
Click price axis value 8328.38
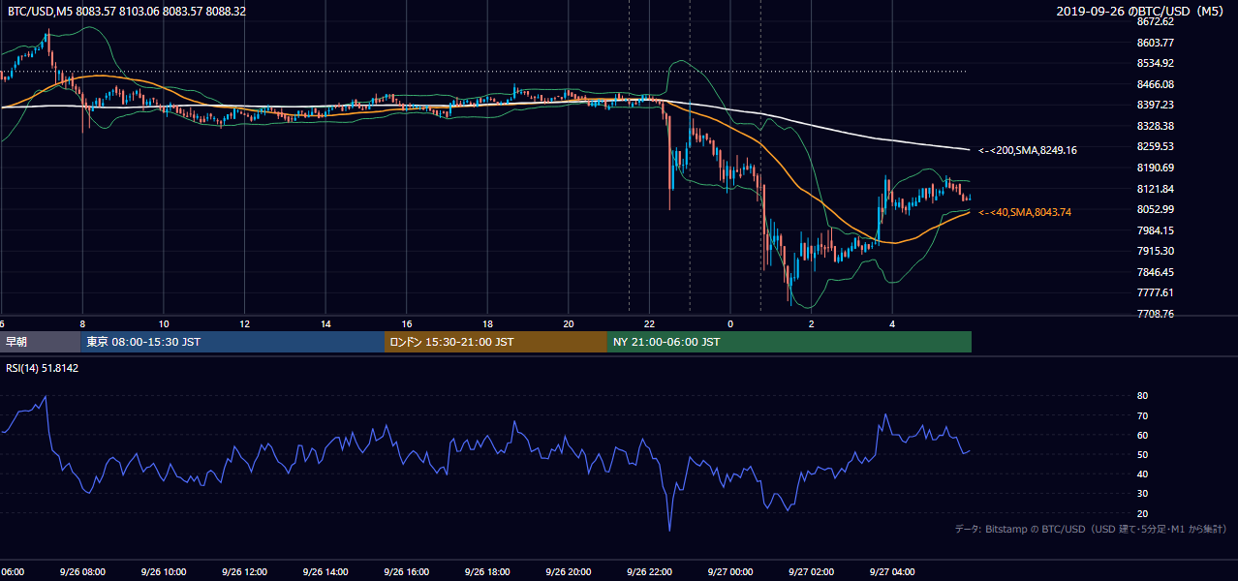tap(1156, 126)
